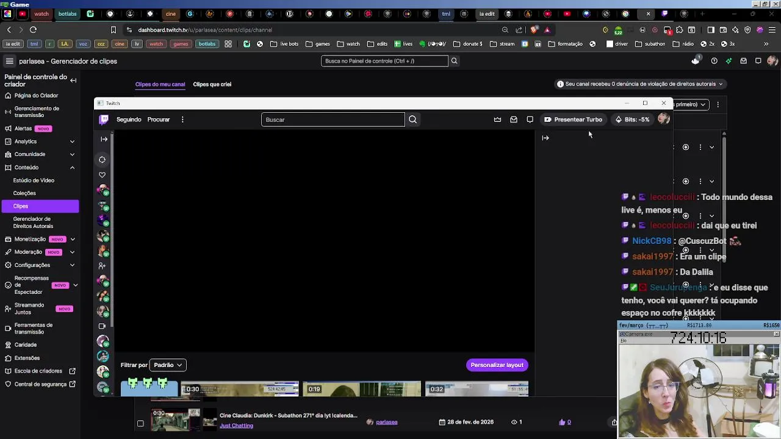Open the profile avatar menu in the Twitch popup
781x439 pixels.
click(663, 120)
